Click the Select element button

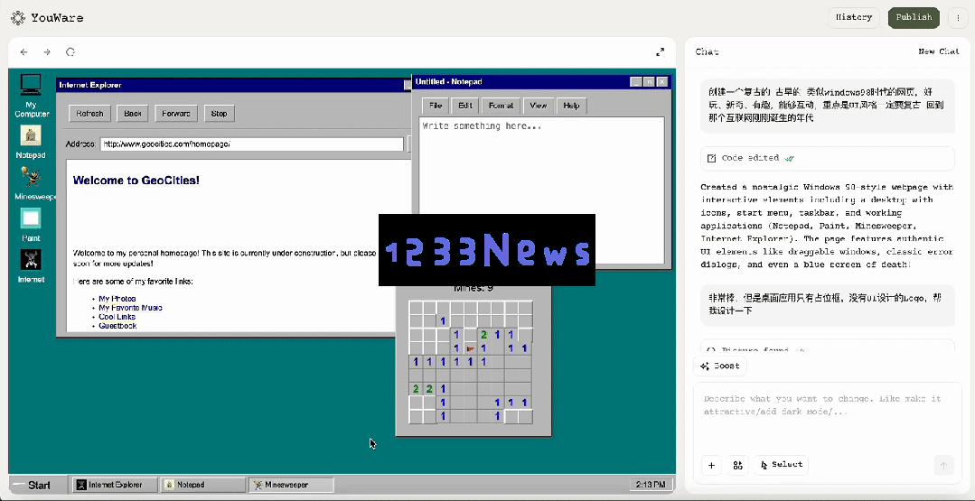[x=782, y=465]
